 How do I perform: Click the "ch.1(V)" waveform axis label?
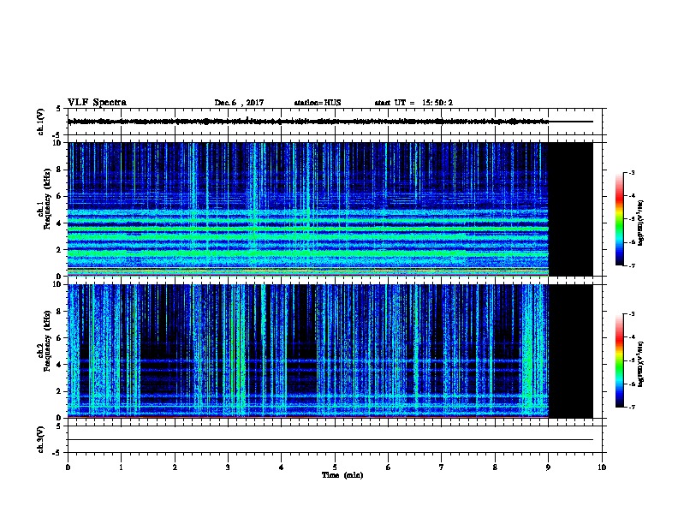(41, 122)
